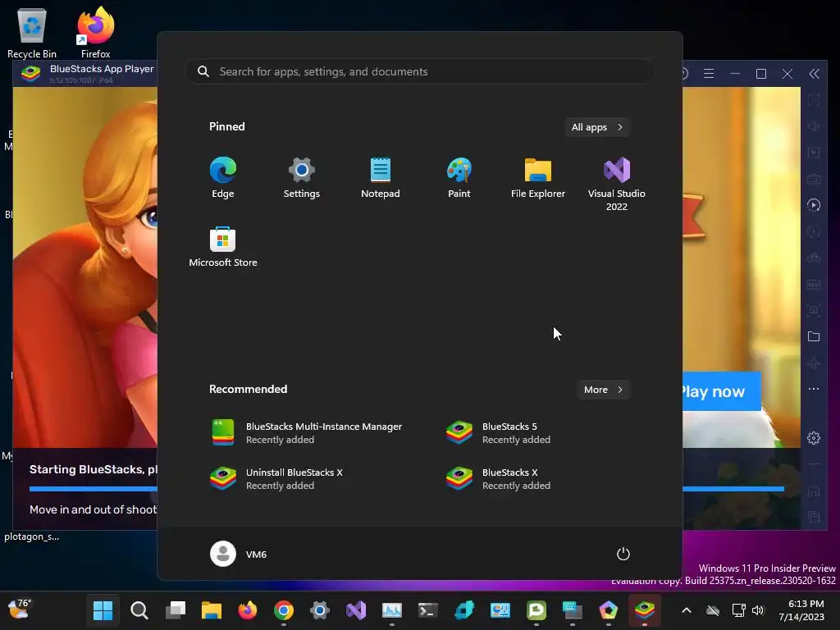This screenshot has width=840, height=630.
Task: Open Paint from the Start menu
Action: point(459,178)
